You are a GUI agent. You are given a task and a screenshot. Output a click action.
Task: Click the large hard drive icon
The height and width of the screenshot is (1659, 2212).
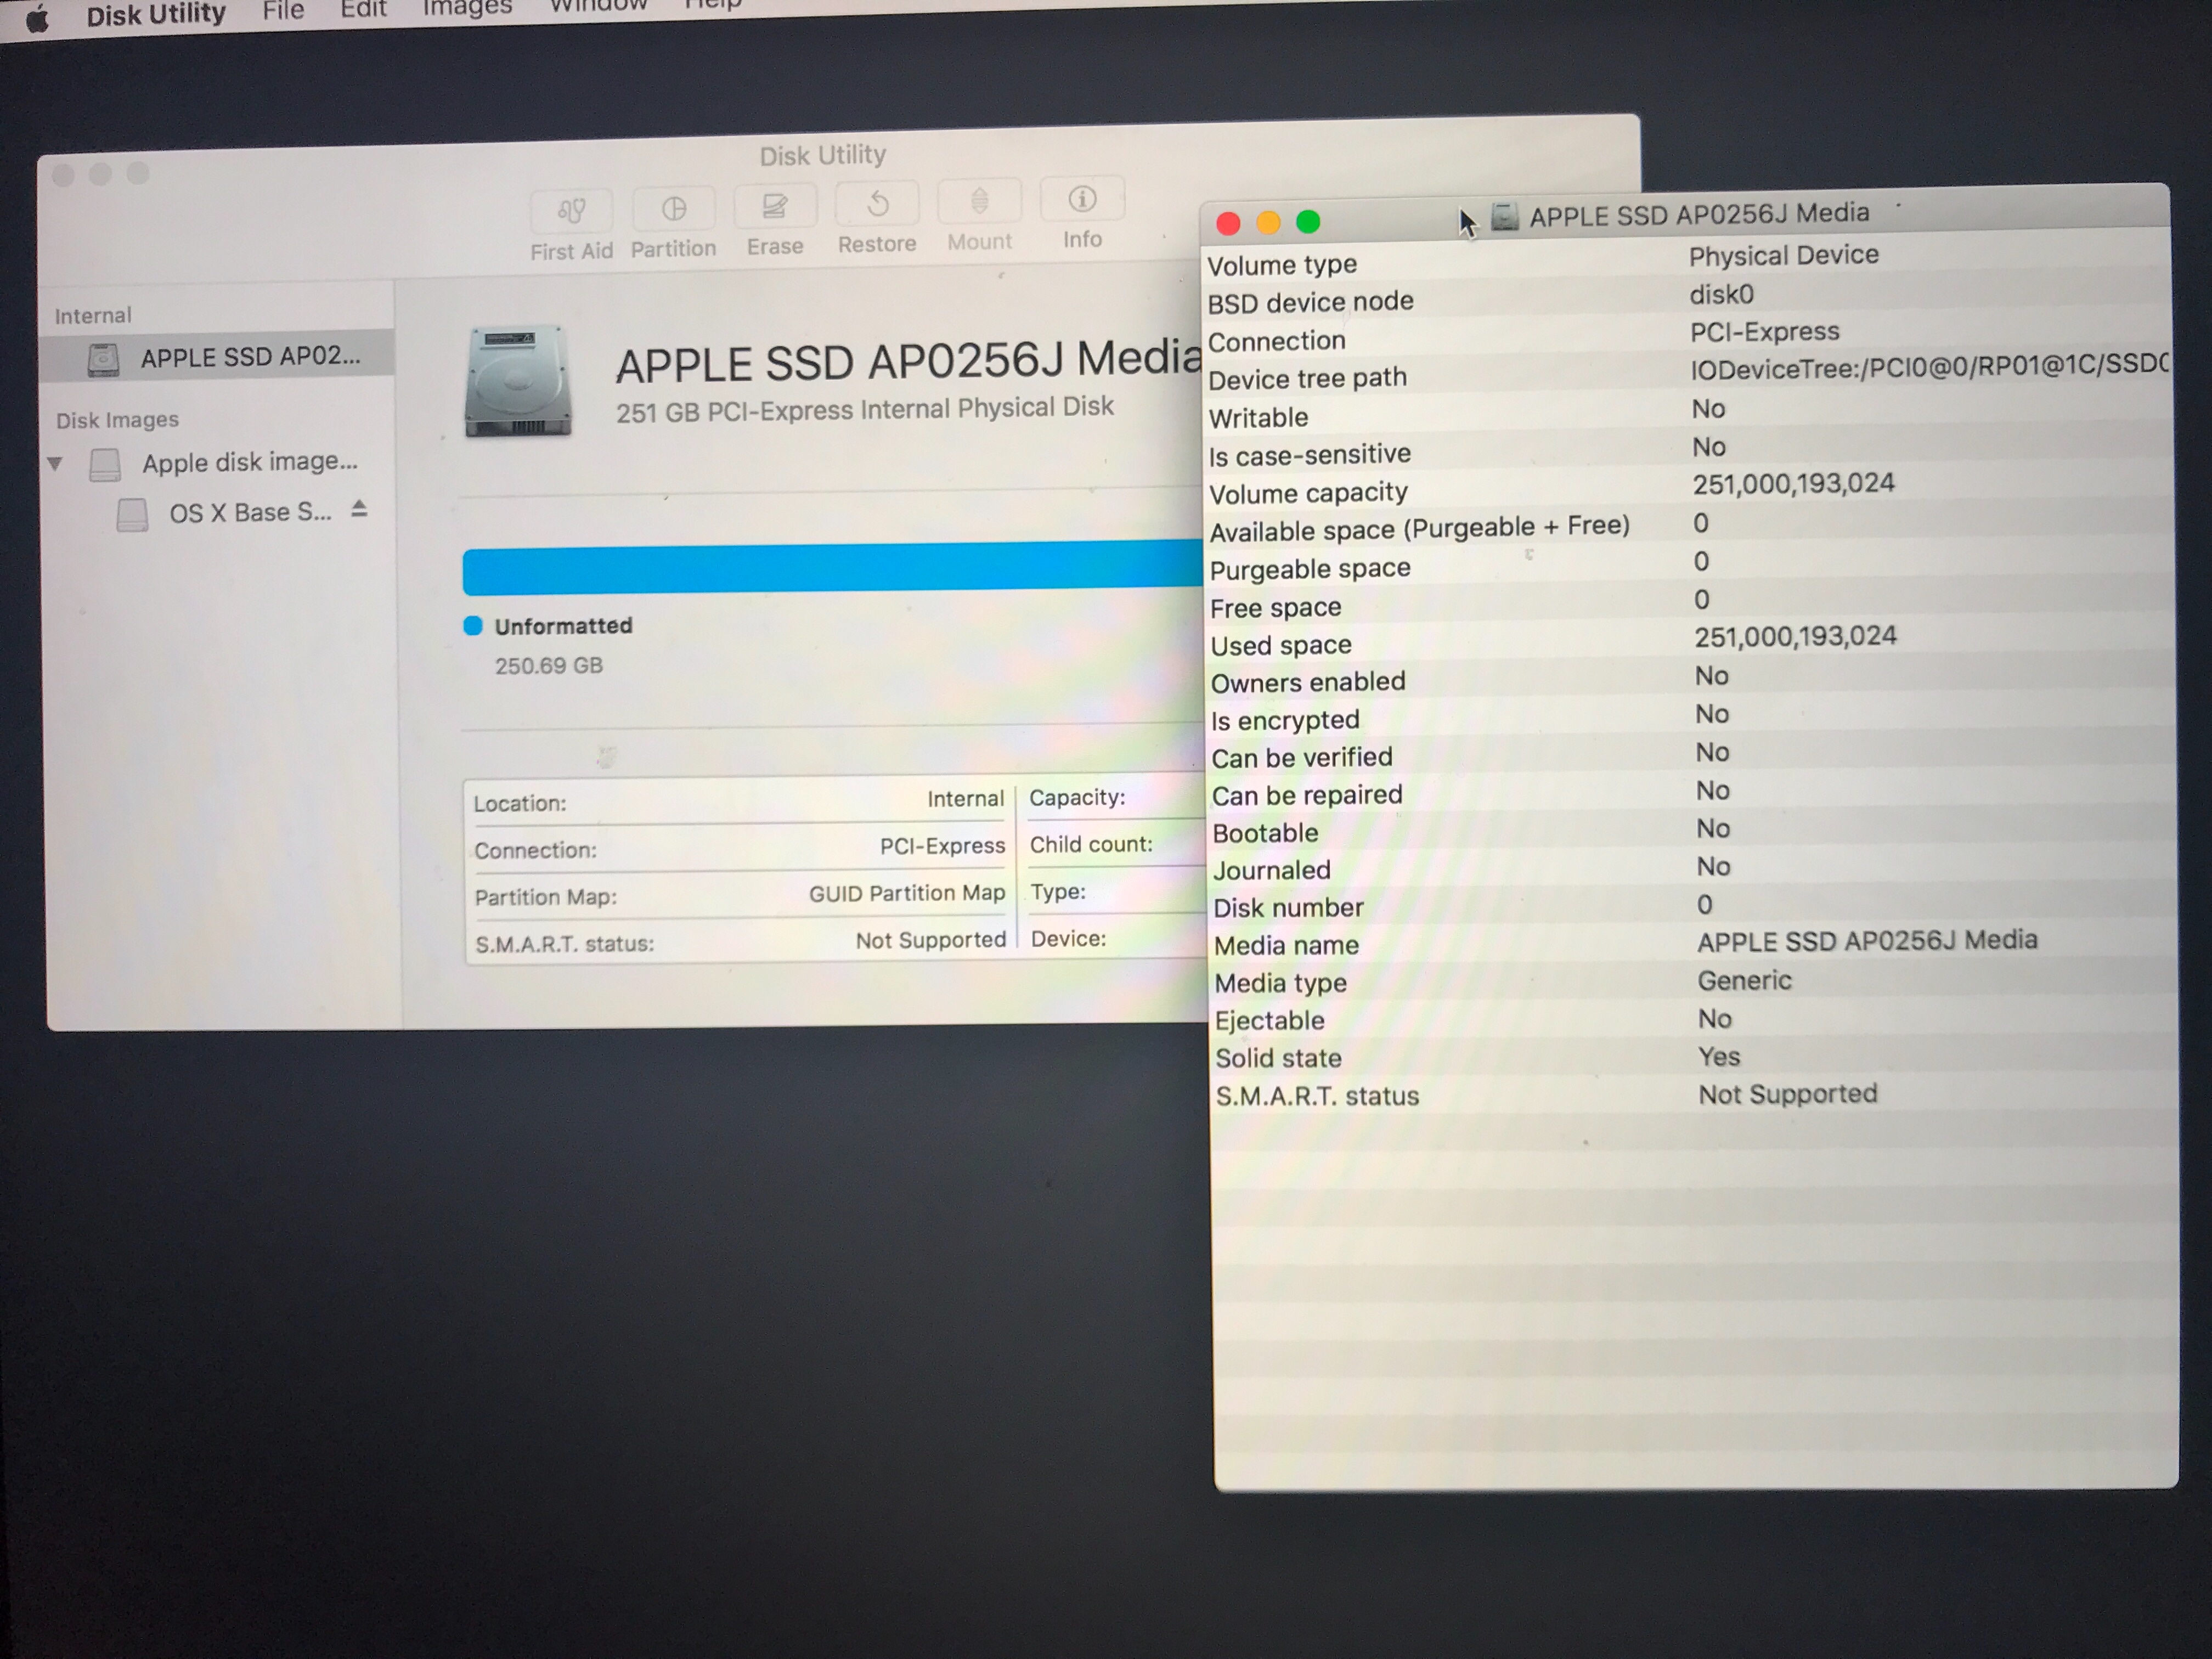pyautogui.click(x=518, y=381)
